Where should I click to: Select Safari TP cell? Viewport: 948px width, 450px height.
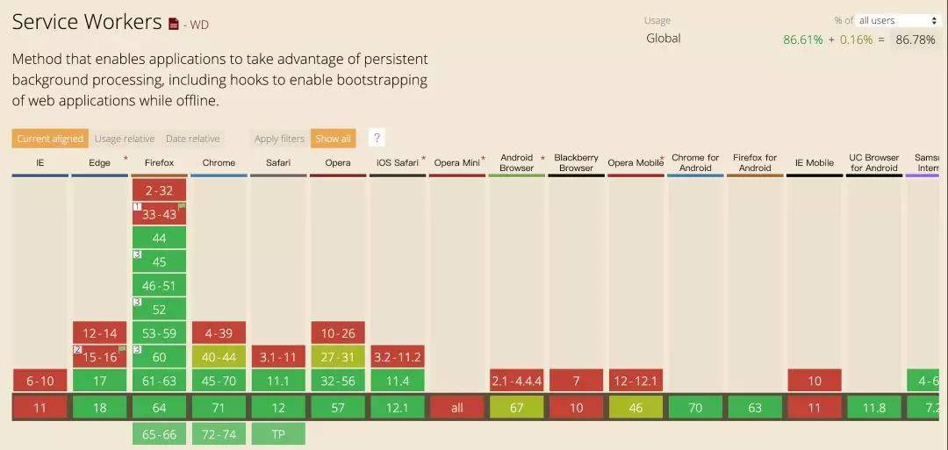[278, 433]
